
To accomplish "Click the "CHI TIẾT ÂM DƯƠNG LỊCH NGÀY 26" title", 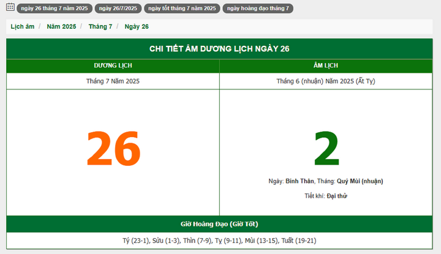I will (219, 49).
